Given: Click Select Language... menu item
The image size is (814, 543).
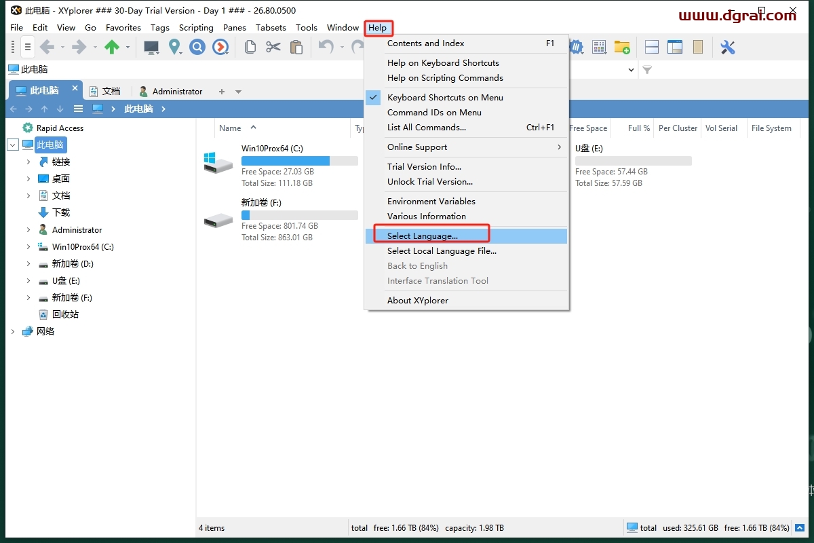Looking at the screenshot, I should [x=466, y=236].
